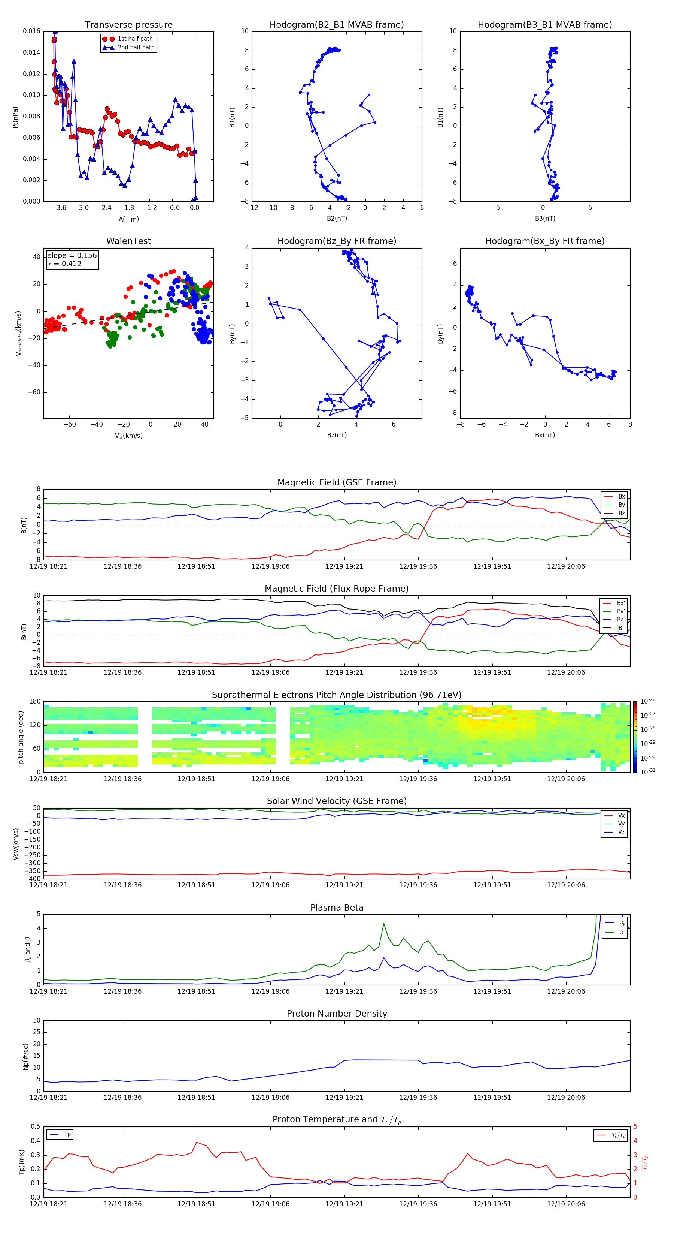Image resolution: width=674 pixels, height=1237 pixels.
Task: Click the 'slope = 0.156' annotation
Action: (x=72, y=256)
